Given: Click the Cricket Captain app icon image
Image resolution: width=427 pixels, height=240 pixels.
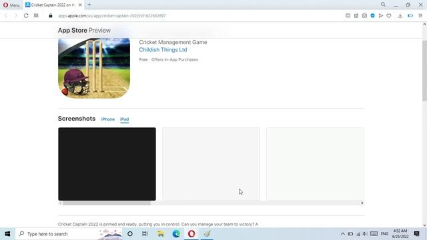Looking at the screenshot, I should (94, 68).
